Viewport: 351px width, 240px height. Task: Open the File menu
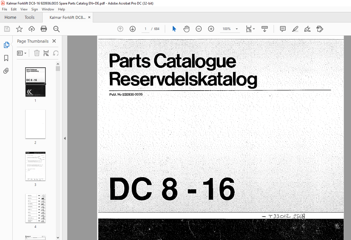point(4,9)
